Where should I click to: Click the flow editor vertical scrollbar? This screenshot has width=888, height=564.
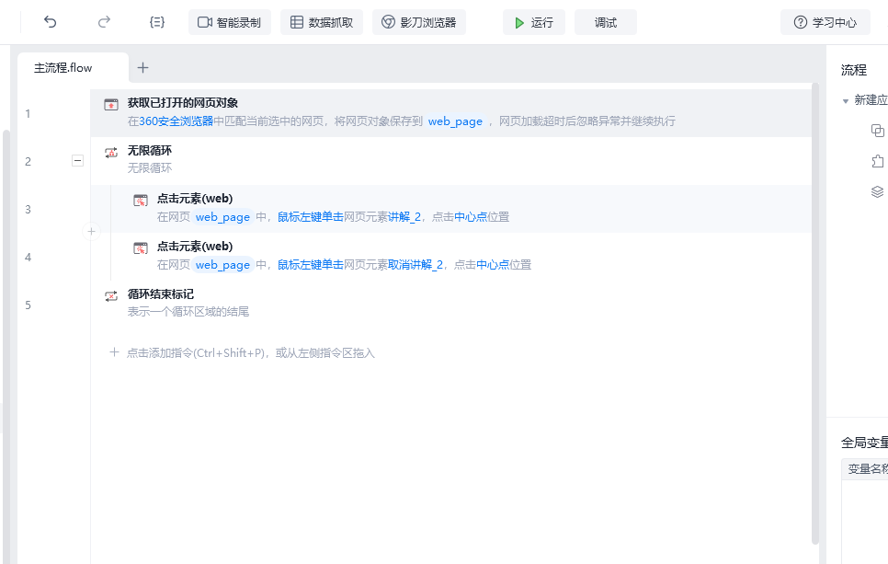click(815, 313)
